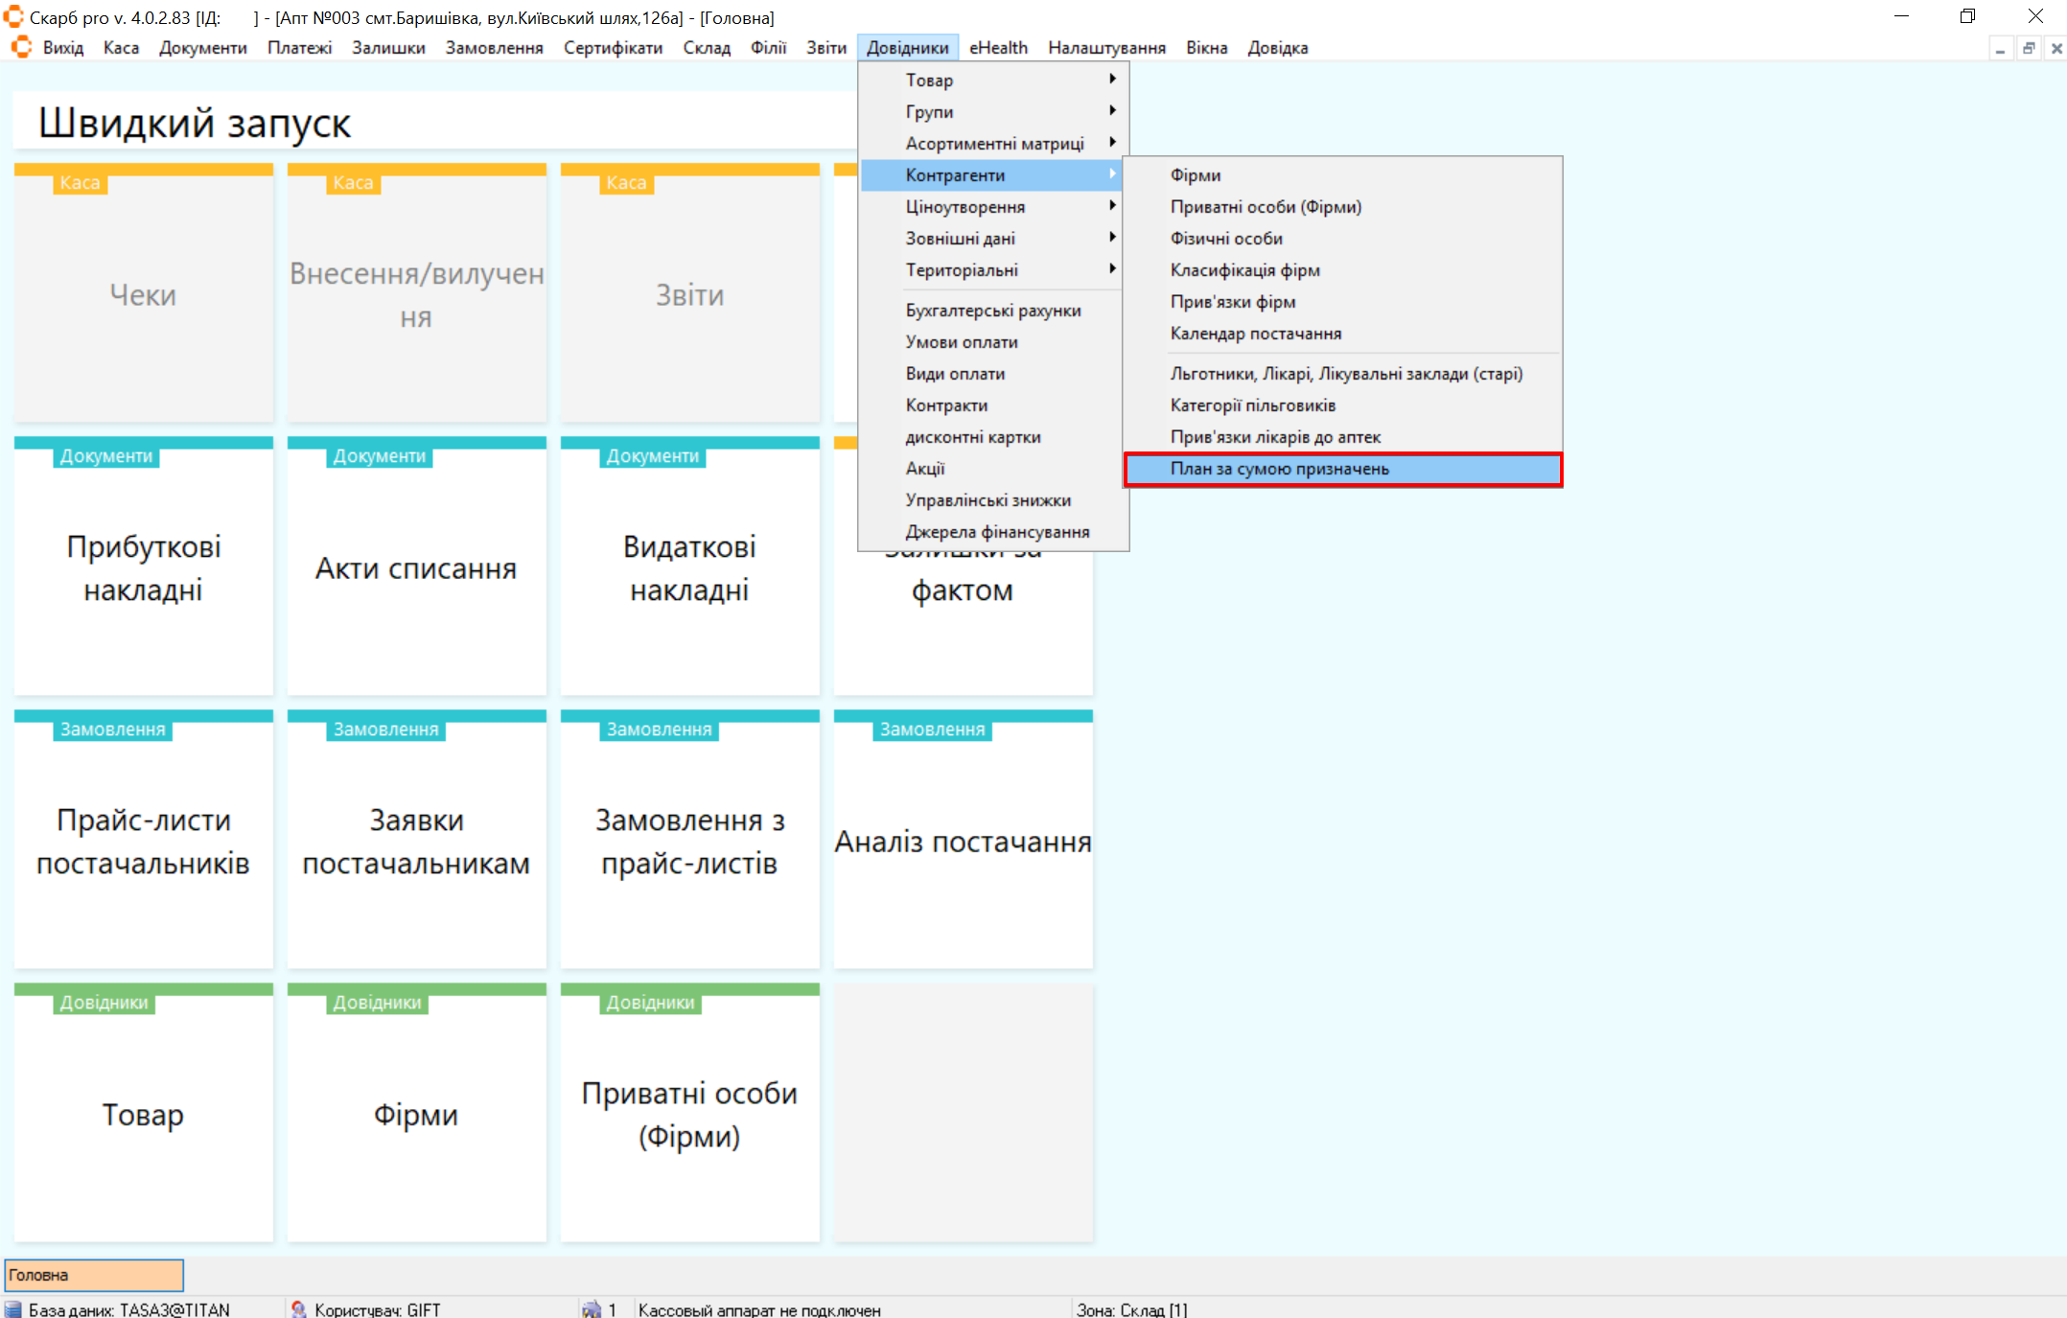The image size is (2067, 1318).
Task: Click the Скарб app logo icon in menu bar
Action: pyautogui.click(x=21, y=47)
